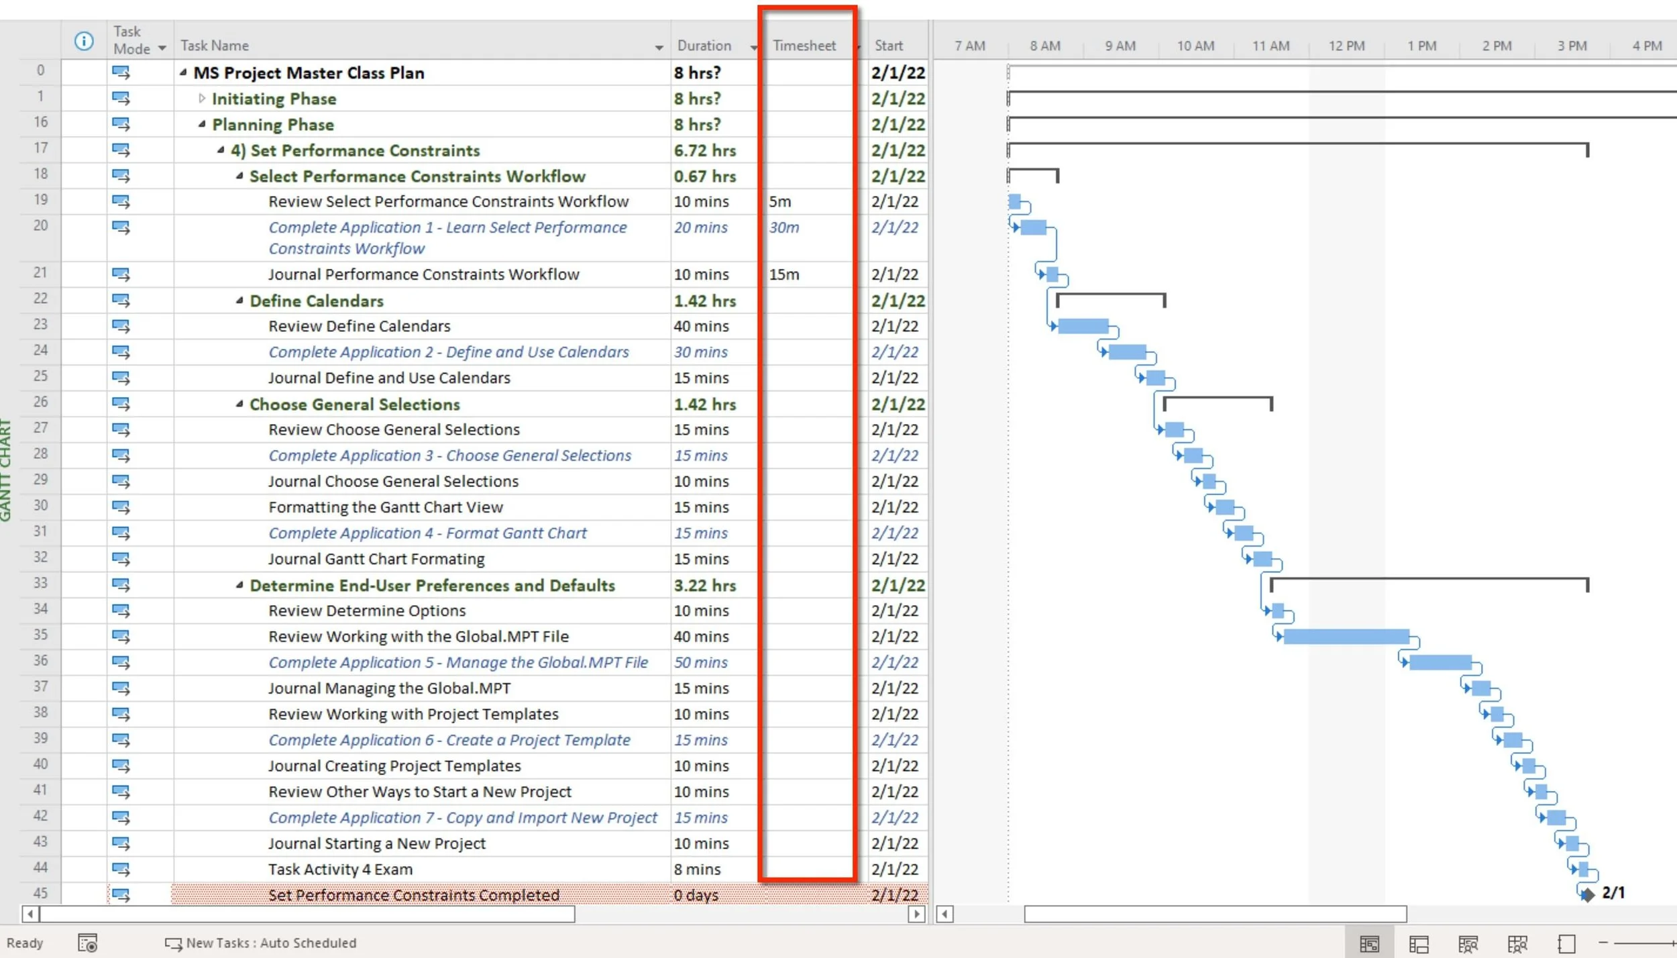
Task: Collapse the Planning Phase summary task
Action: [x=202, y=124]
